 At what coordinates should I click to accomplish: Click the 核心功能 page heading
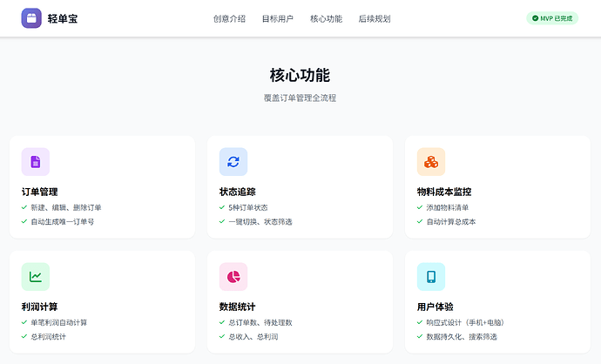pyautogui.click(x=300, y=75)
